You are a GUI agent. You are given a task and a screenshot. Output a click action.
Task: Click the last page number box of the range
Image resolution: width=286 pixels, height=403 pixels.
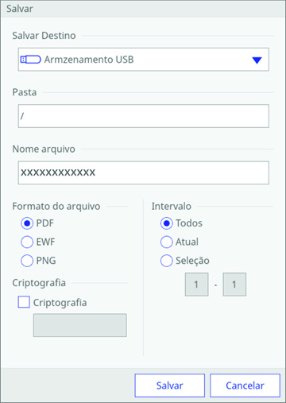coord(234,285)
